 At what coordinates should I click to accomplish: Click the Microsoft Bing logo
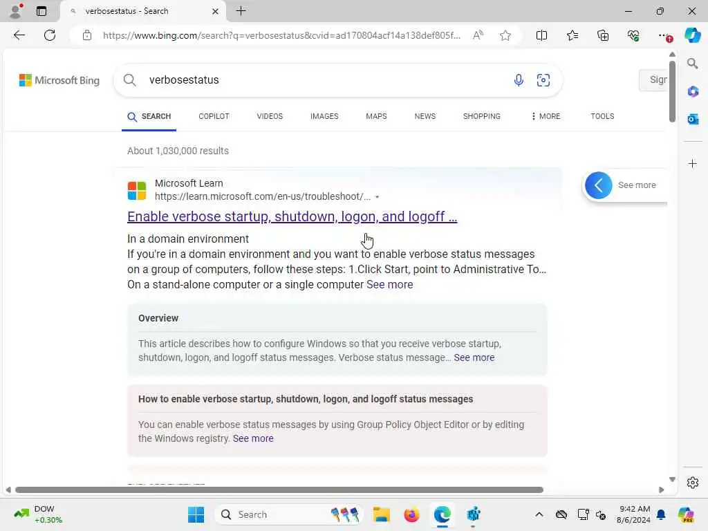tap(59, 80)
